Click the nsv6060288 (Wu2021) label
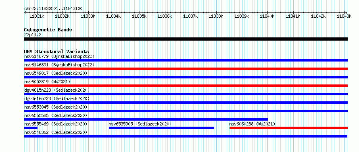This screenshot has width=359, height=152. click(x=252, y=124)
